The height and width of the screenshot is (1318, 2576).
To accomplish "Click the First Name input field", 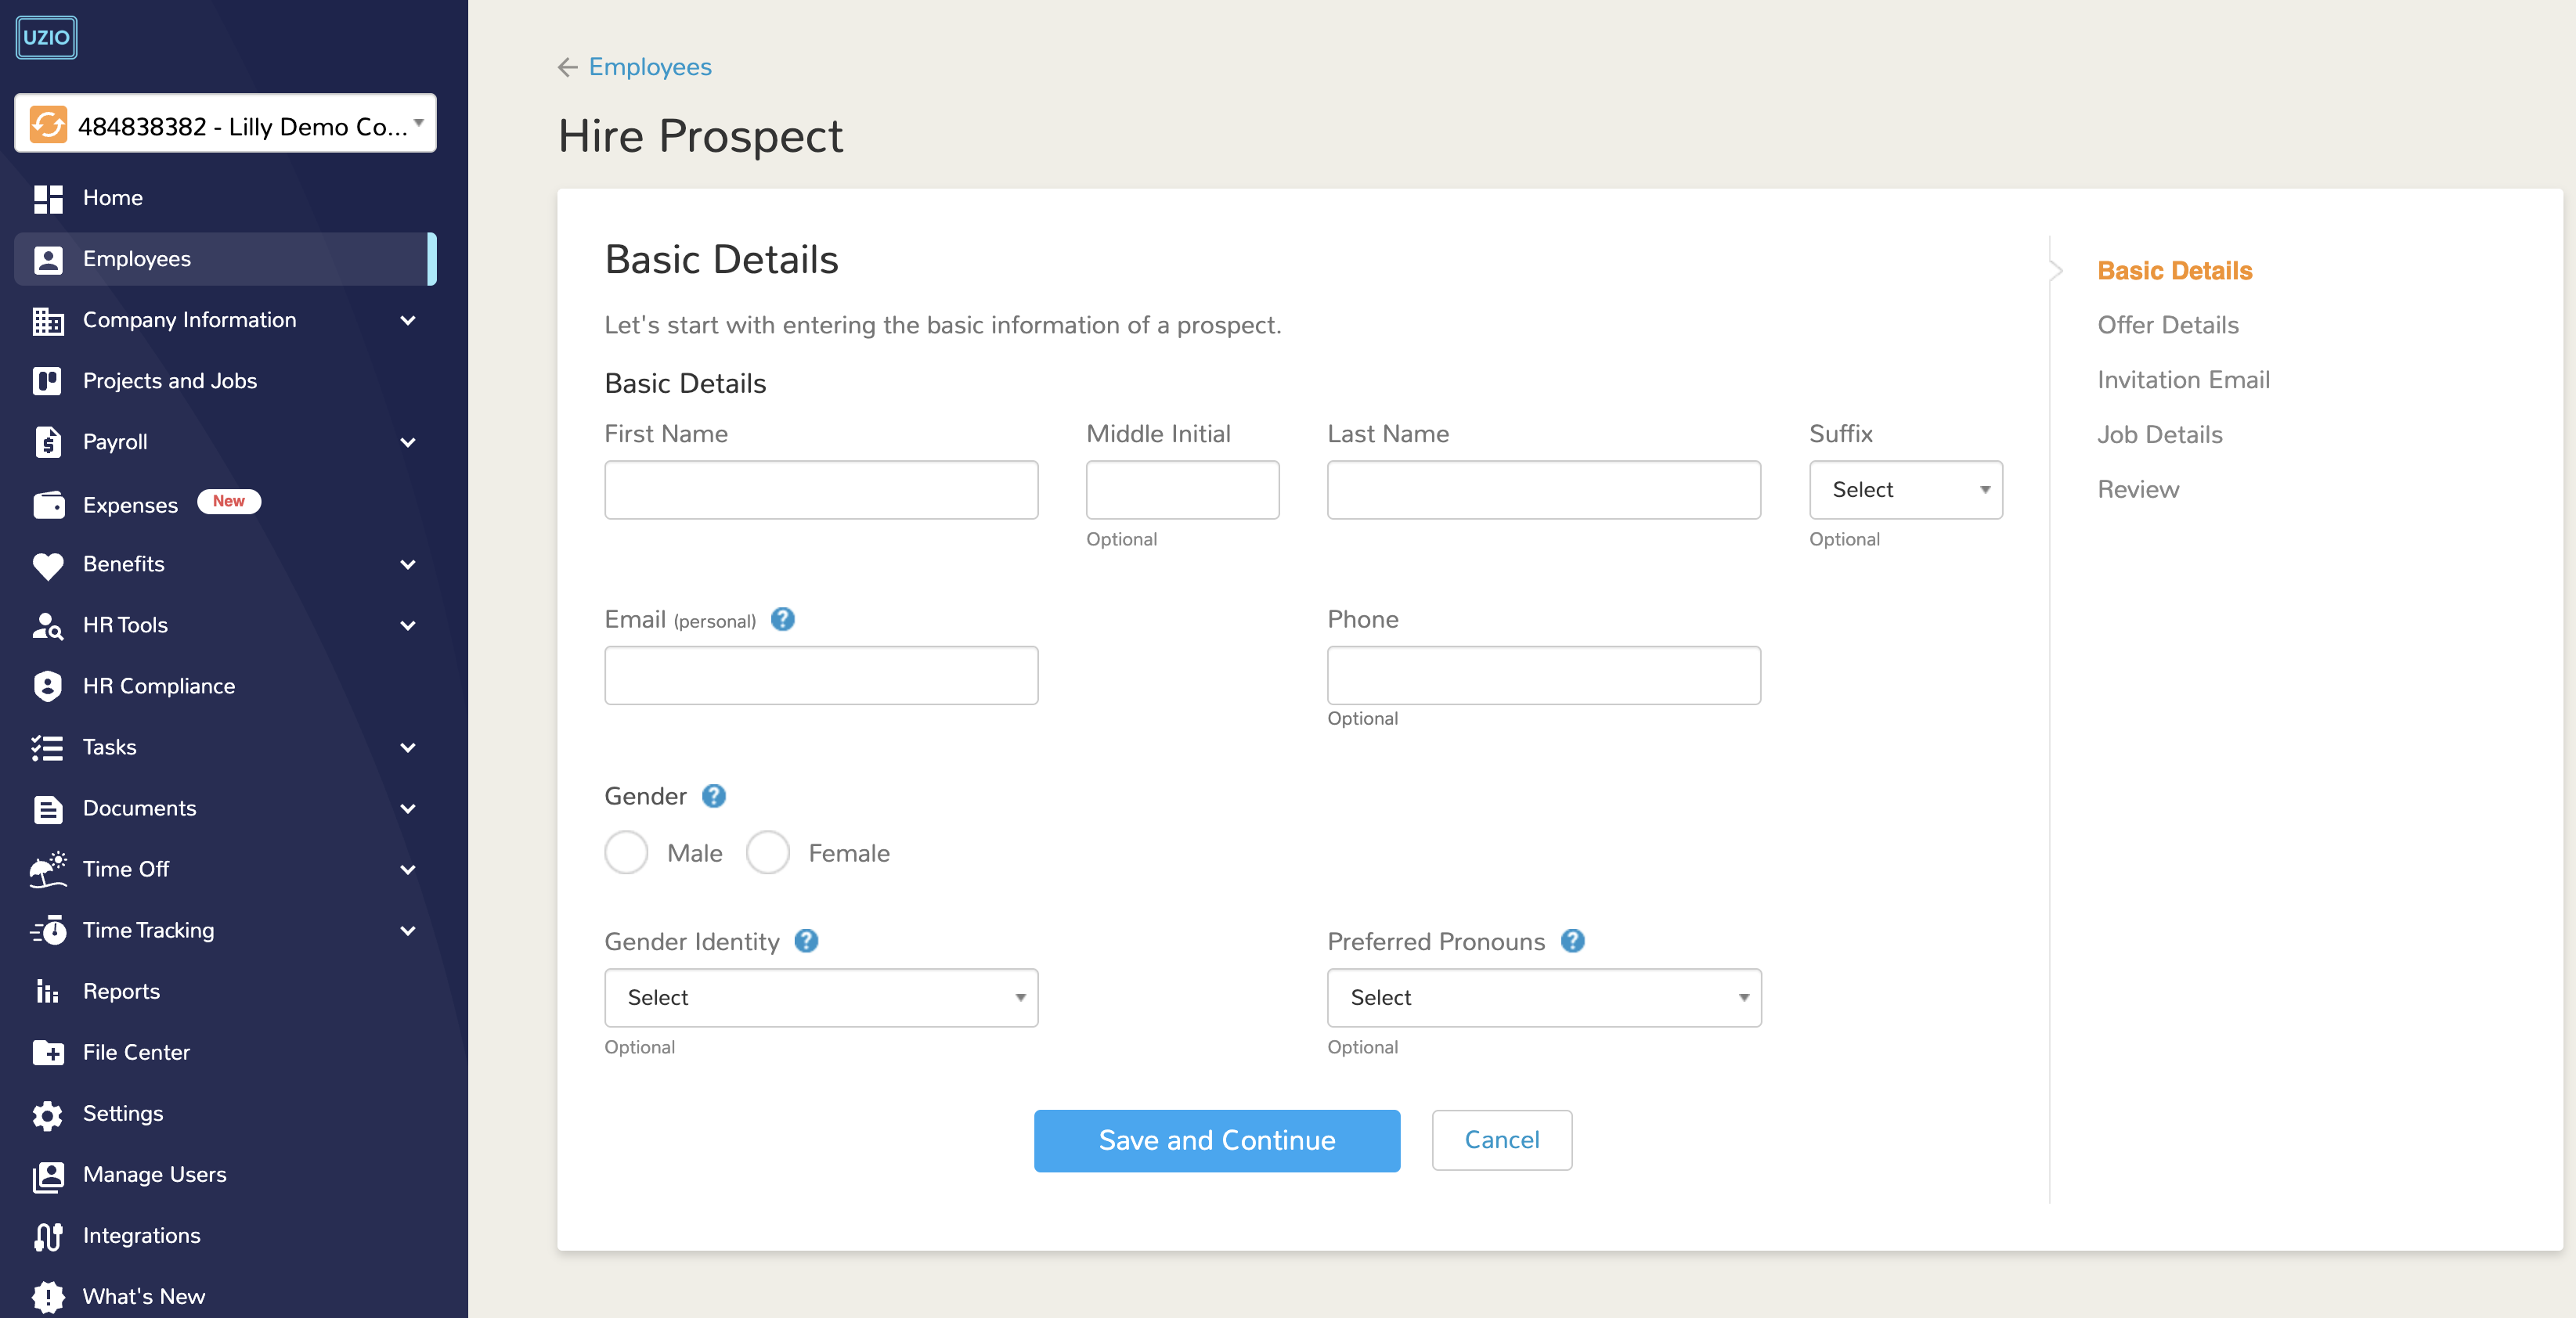I will point(821,490).
